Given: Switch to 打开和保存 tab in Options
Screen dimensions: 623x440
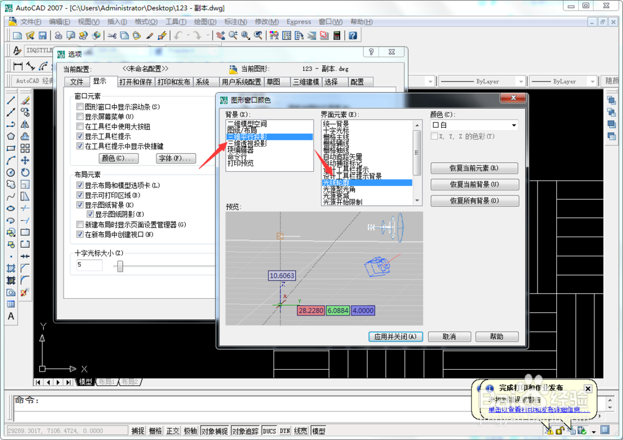Looking at the screenshot, I should pos(135,82).
